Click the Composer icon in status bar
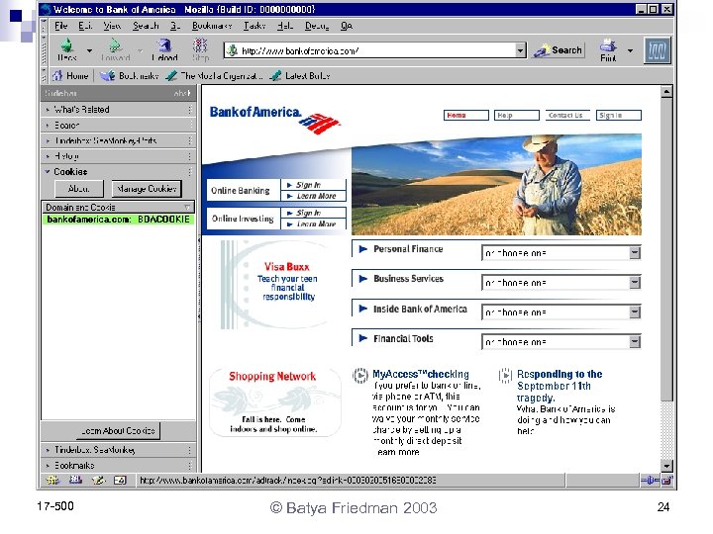This screenshot has height=534, width=713. pos(98,480)
